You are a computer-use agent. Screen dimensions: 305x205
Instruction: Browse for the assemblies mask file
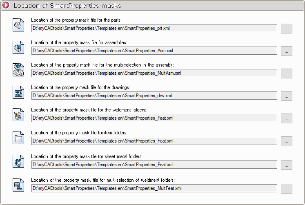point(286,51)
